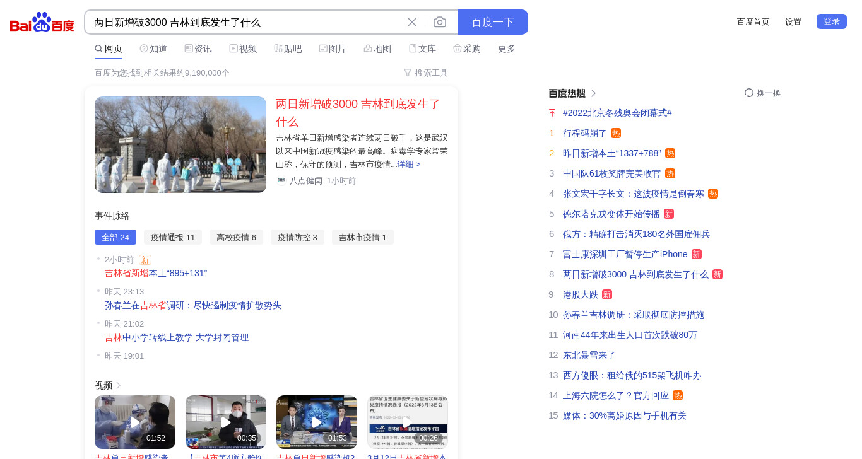Open hot search 东北暴雪来了
The width and height of the screenshot is (862, 459).
(589, 355)
